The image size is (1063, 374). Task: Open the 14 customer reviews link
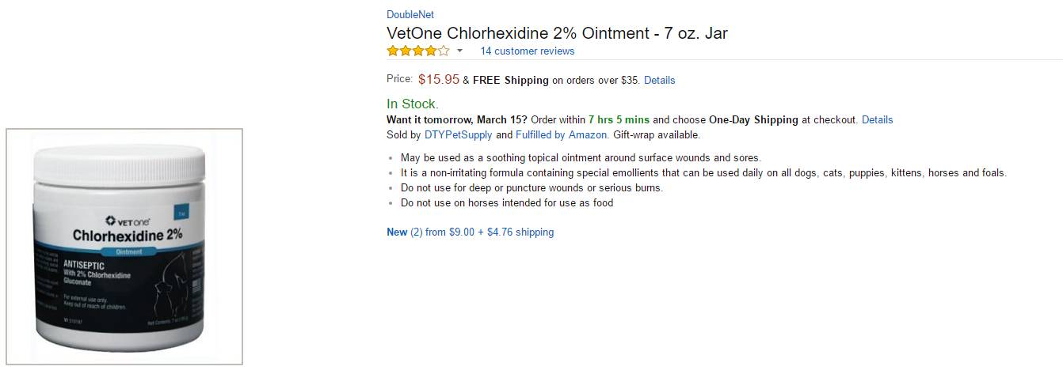click(x=527, y=51)
